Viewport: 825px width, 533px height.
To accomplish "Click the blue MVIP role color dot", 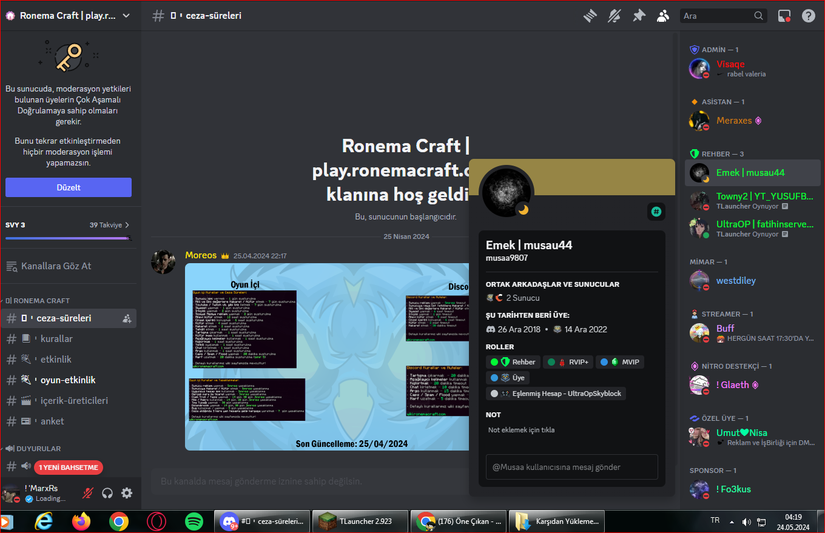I will [604, 362].
